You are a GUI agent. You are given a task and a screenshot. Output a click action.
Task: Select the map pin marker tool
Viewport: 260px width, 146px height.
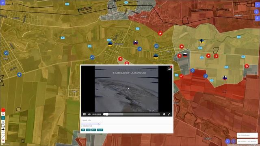pyautogui.click(x=3, y=114)
